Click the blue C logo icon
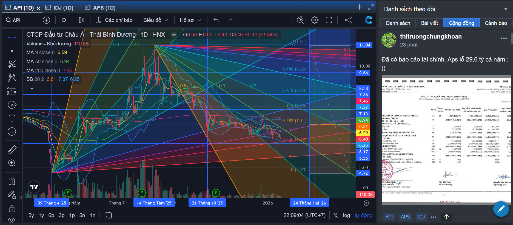Image resolution: width=513 pixels, height=225 pixels. click(x=369, y=20)
